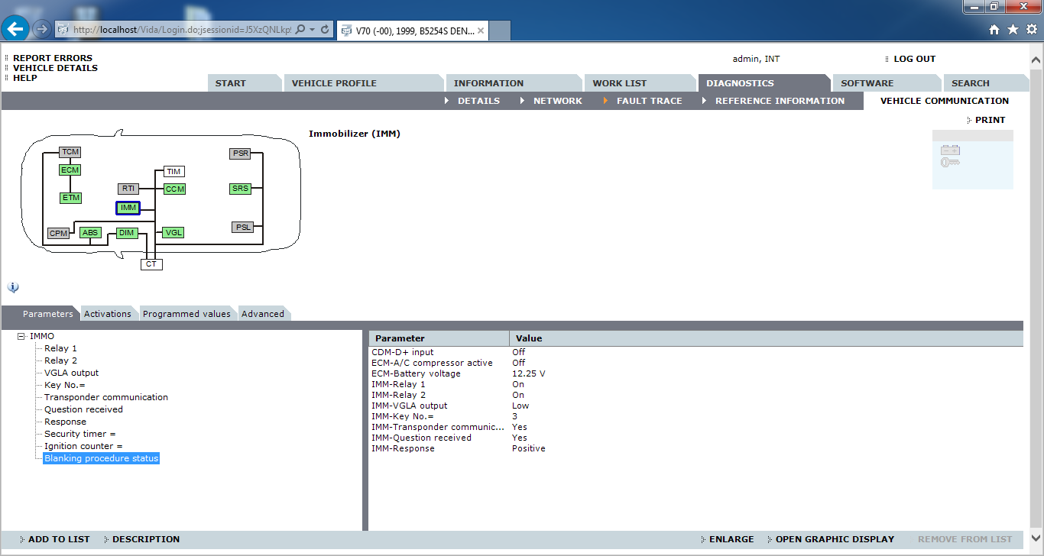Select IMM-Key No. row in parameter table
The height and width of the screenshot is (556, 1044).
(x=403, y=416)
